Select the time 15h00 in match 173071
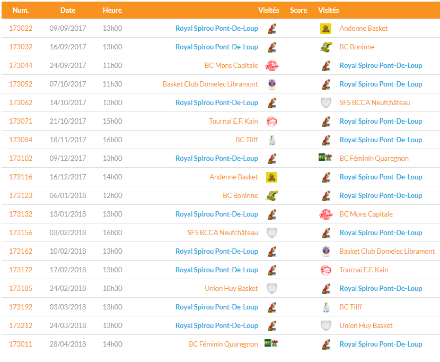This screenshot has height=362, width=440. 112,121
